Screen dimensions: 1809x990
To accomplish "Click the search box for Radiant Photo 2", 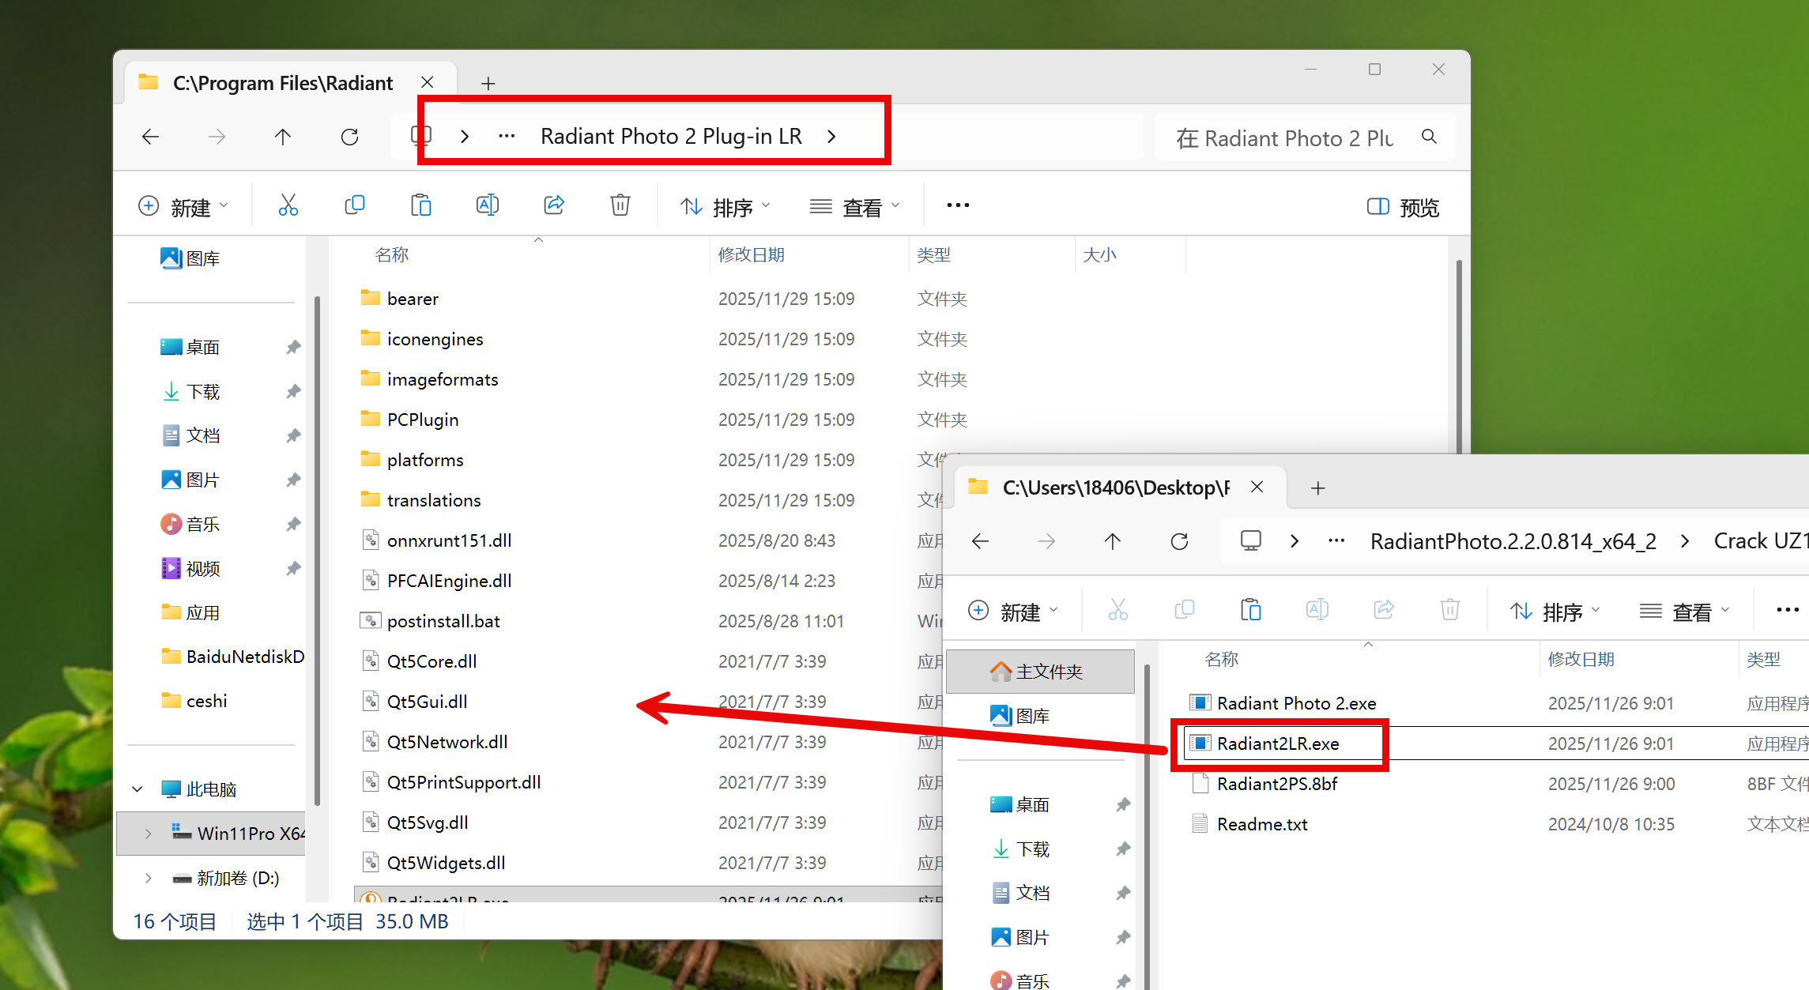I will 1296,138.
